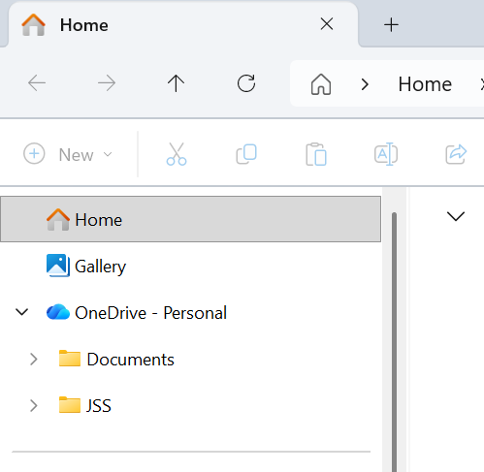The image size is (484, 472).
Task: Select Home in the navigation pane
Action: (190, 219)
